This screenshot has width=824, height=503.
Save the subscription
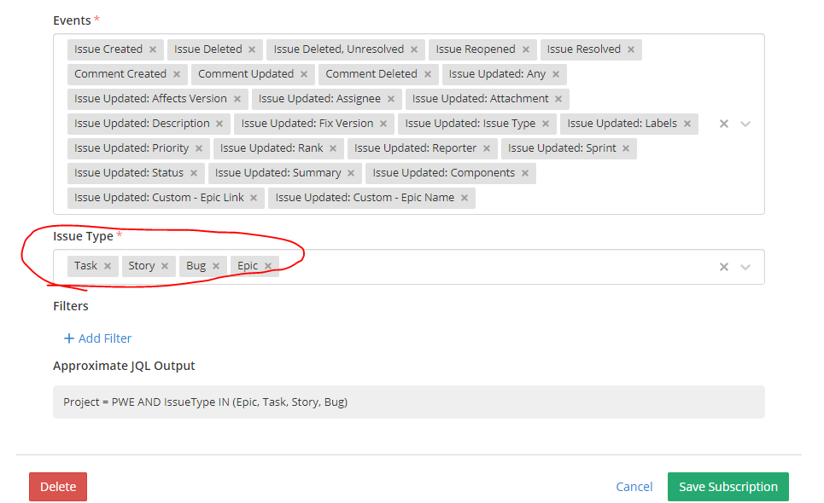(x=728, y=486)
